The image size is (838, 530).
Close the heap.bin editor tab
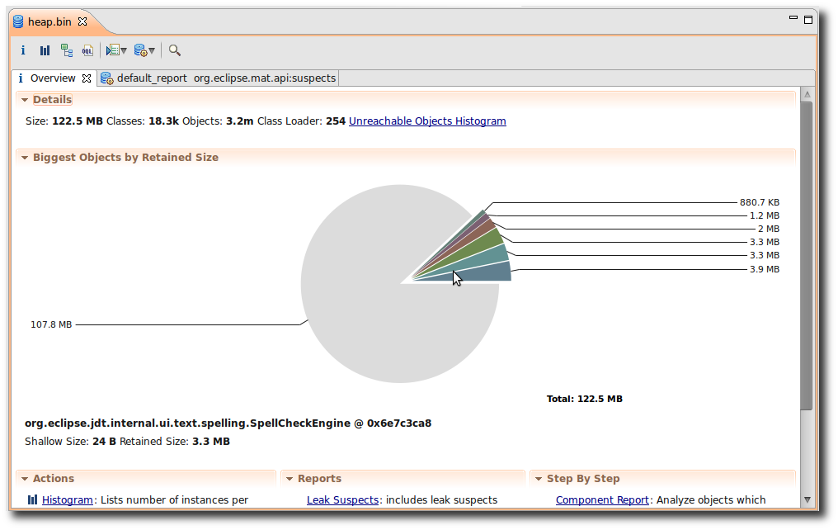tap(82, 21)
